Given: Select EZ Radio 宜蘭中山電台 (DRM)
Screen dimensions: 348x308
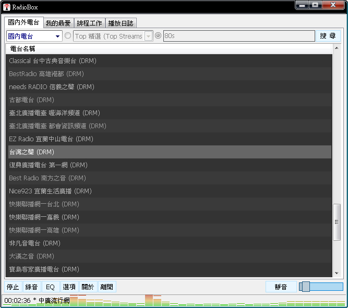Looking at the screenshot, I should point(170,139).
